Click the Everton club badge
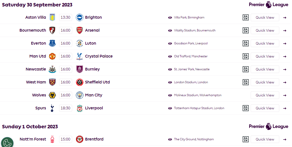 (x=52, y=43)
